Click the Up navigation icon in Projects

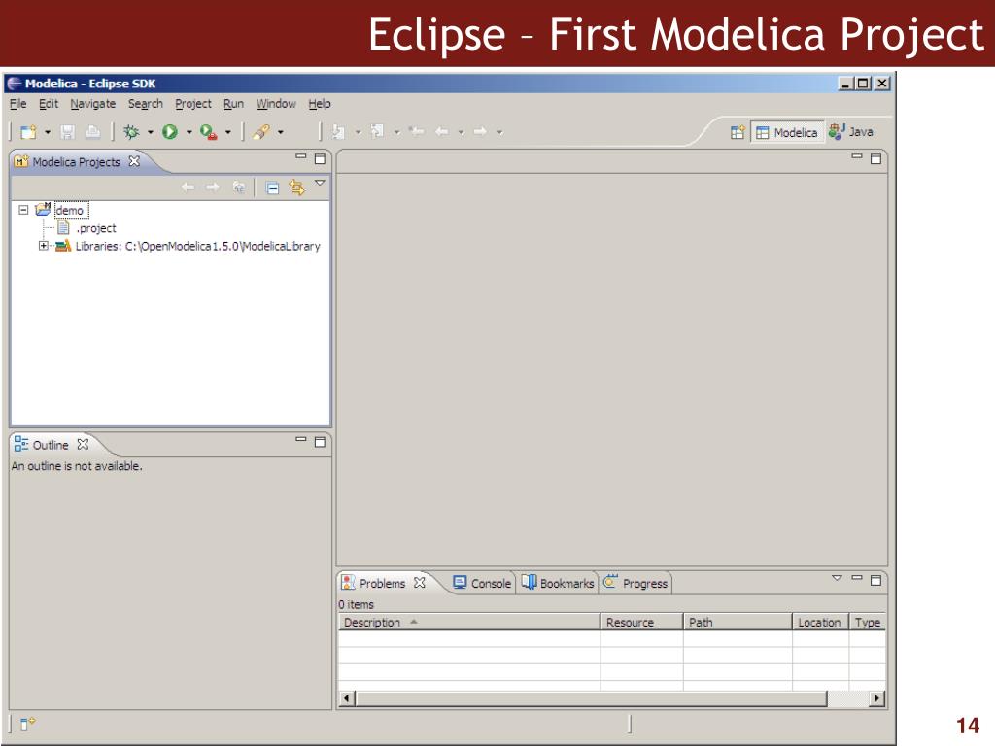pyautogui.click(x=239, y=187)
